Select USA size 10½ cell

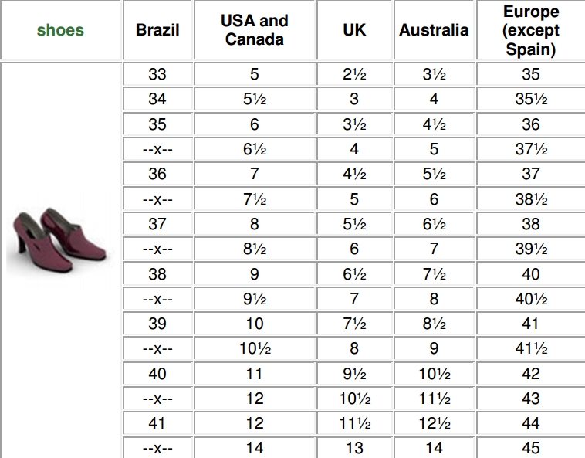click(255, 348)
